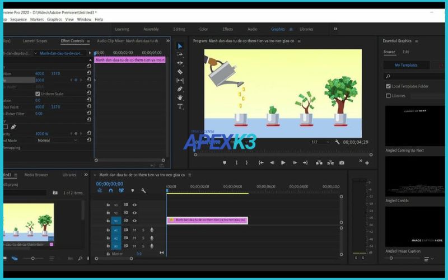
Task: Open the timeline sequence panel menu
Action: [189, 175]
